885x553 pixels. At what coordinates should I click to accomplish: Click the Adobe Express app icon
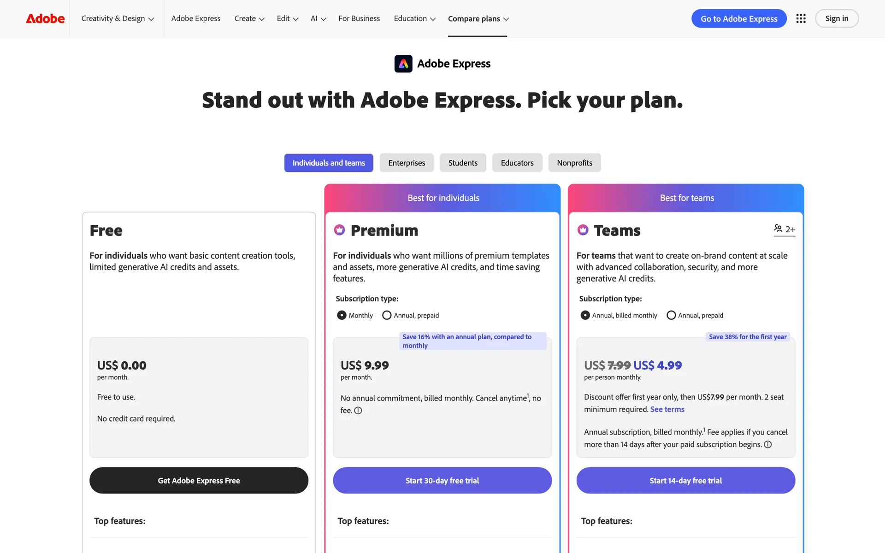pos(403,64)
